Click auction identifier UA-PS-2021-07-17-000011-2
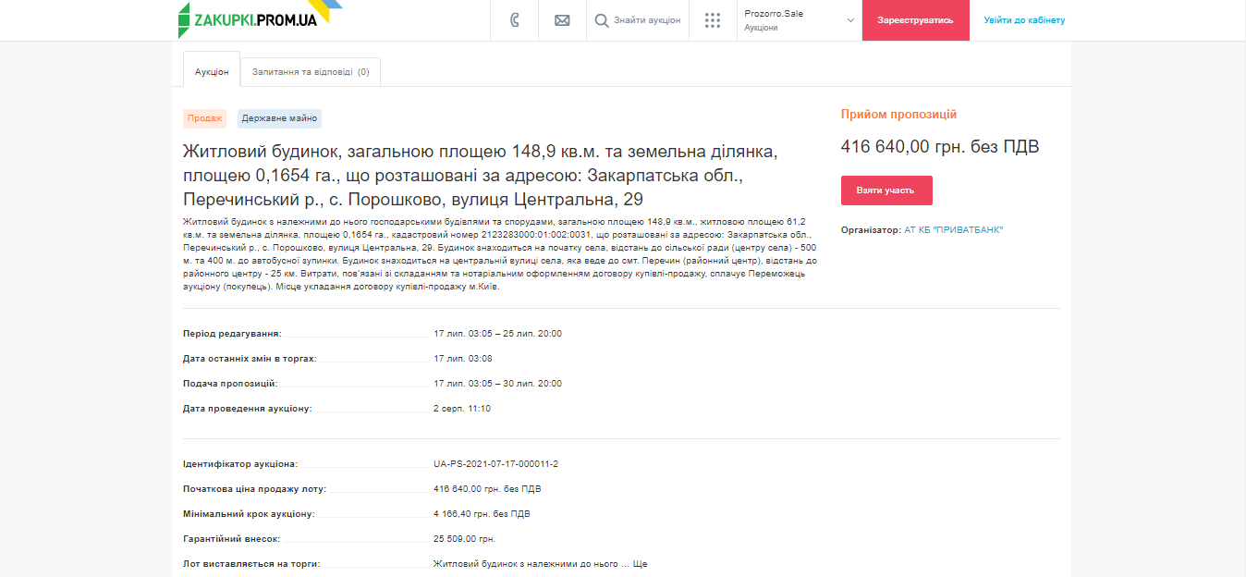 (x=495, y=463)
